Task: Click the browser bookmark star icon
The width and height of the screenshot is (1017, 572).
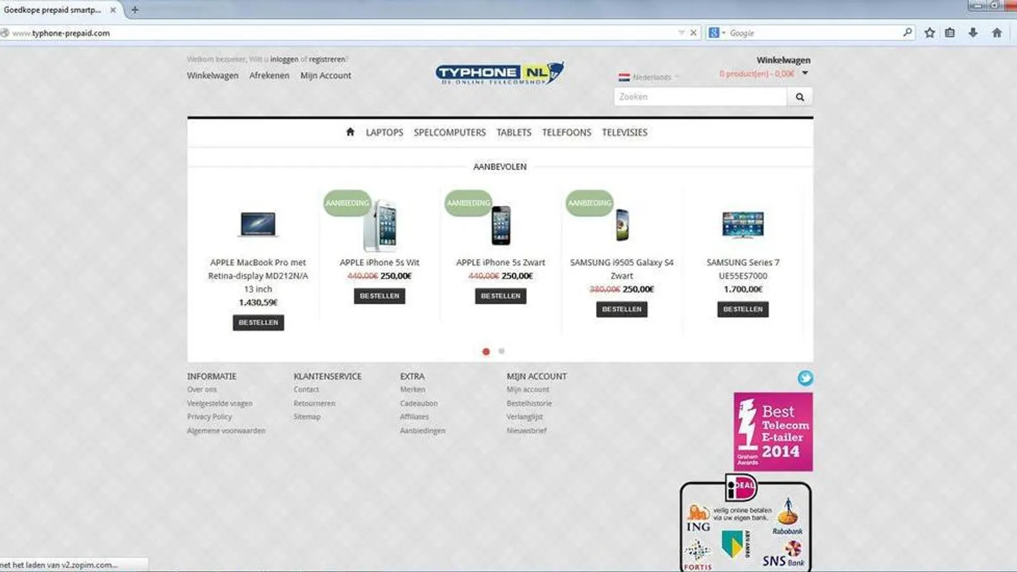Action: click(x=930, y=32)
